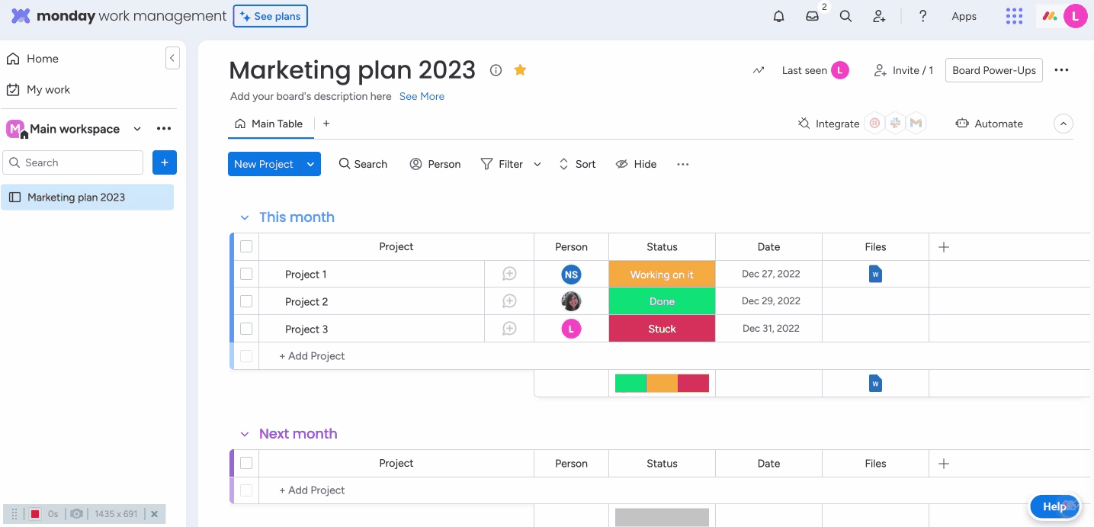Open board info icon beside title
The width and height of the screenshot is (1094, 527).
[496, 70]
